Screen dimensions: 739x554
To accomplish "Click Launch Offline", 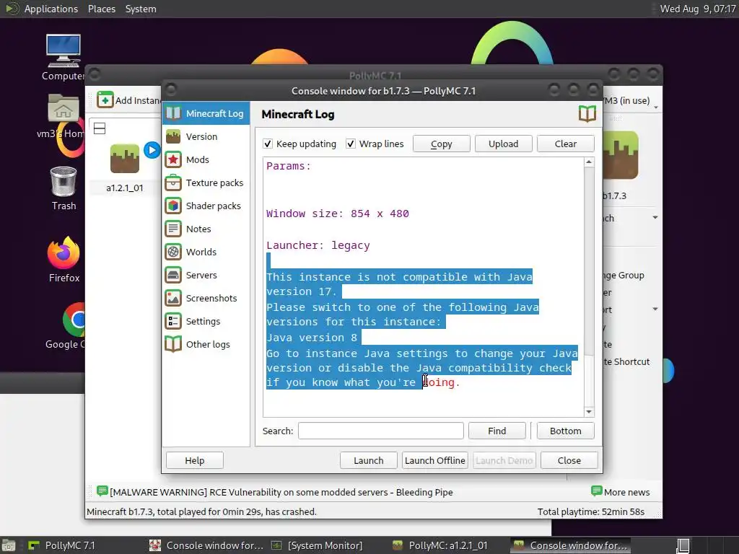I will tap(434, 460).
